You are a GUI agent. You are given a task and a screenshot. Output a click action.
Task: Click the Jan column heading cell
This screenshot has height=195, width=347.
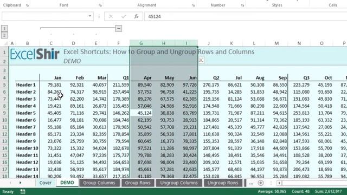pyautogui.click(x=51, y=78)
